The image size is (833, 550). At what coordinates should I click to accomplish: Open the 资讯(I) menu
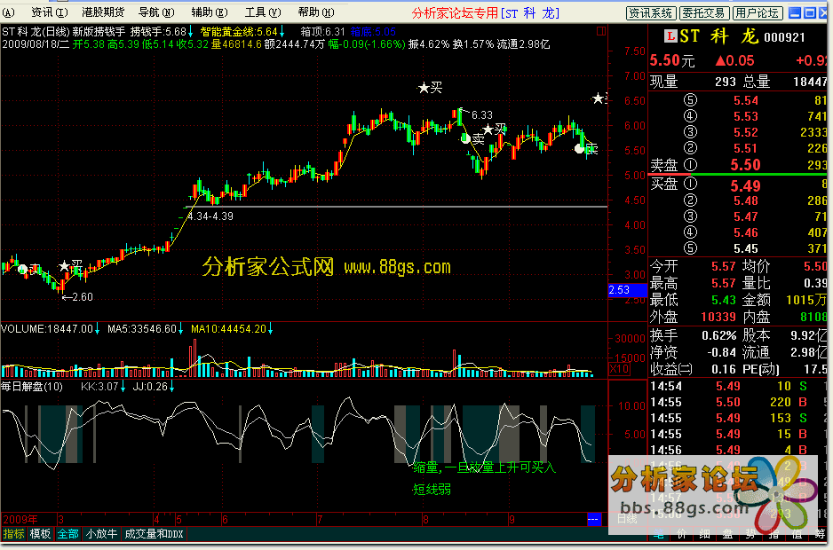(49, 12)
